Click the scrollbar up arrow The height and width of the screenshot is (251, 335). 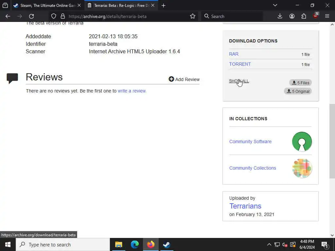point(332,25)
